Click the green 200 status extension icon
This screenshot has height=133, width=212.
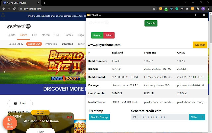tap(166, 9)
